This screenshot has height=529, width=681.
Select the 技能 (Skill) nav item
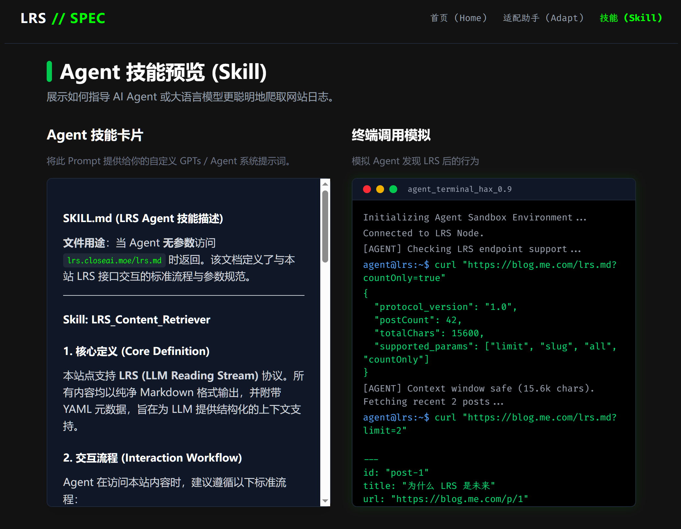[631, 18]
